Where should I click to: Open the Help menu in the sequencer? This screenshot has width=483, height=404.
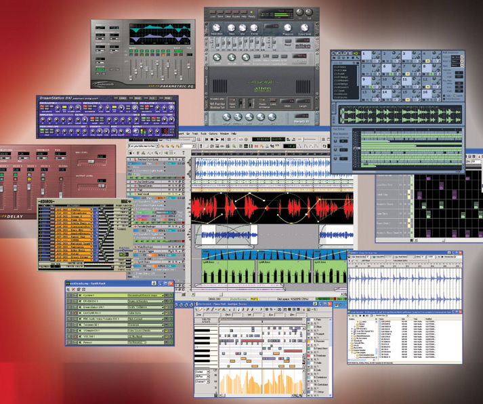(234, 134)
